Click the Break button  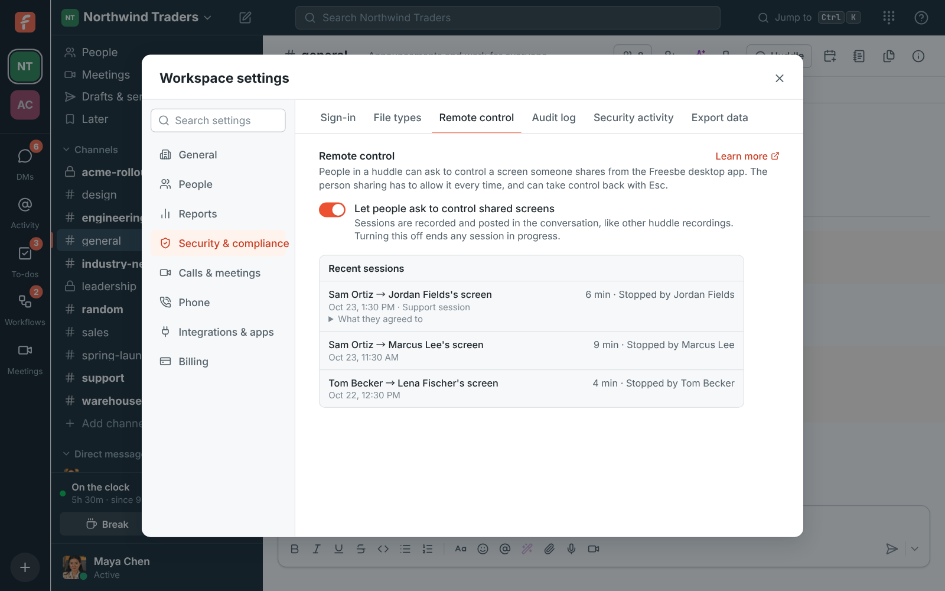click(107, 524)
